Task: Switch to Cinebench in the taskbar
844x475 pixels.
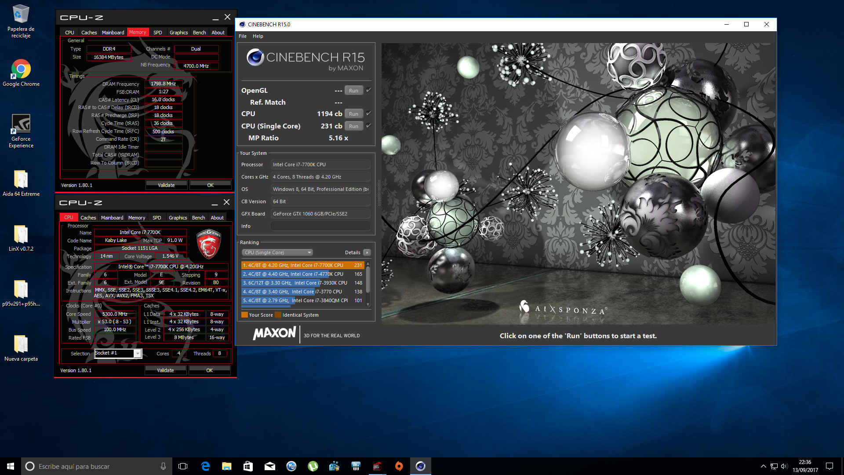Action: (420, 466)
